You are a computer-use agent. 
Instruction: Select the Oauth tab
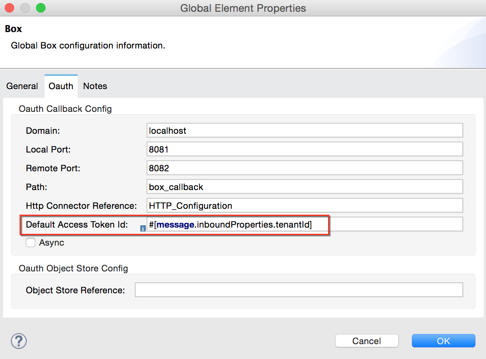(x=61, y=86)
